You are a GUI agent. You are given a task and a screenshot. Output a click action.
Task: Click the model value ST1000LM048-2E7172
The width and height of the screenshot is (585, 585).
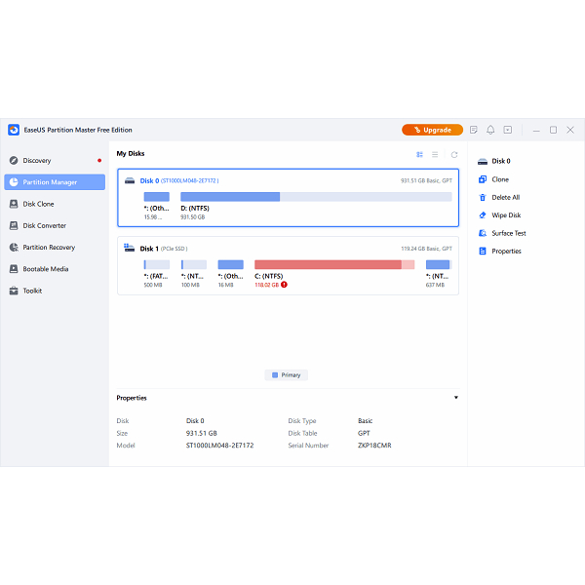click(x=219, y=446)
